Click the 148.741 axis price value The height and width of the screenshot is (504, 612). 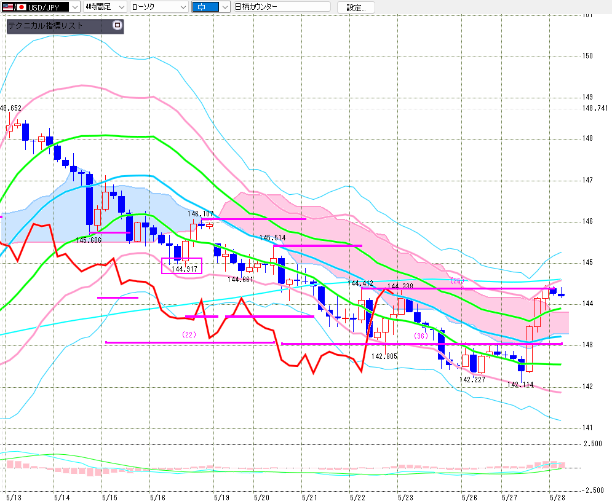(x=595, y=108)
